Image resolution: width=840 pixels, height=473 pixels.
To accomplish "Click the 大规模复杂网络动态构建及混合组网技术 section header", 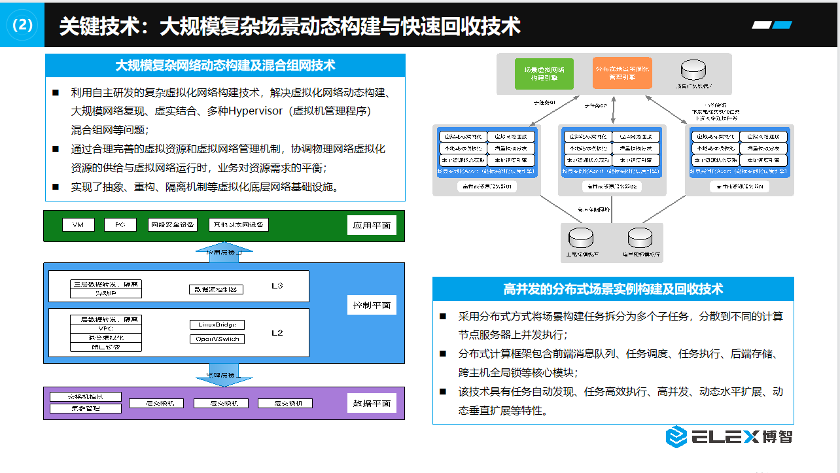I will point(225,65).
